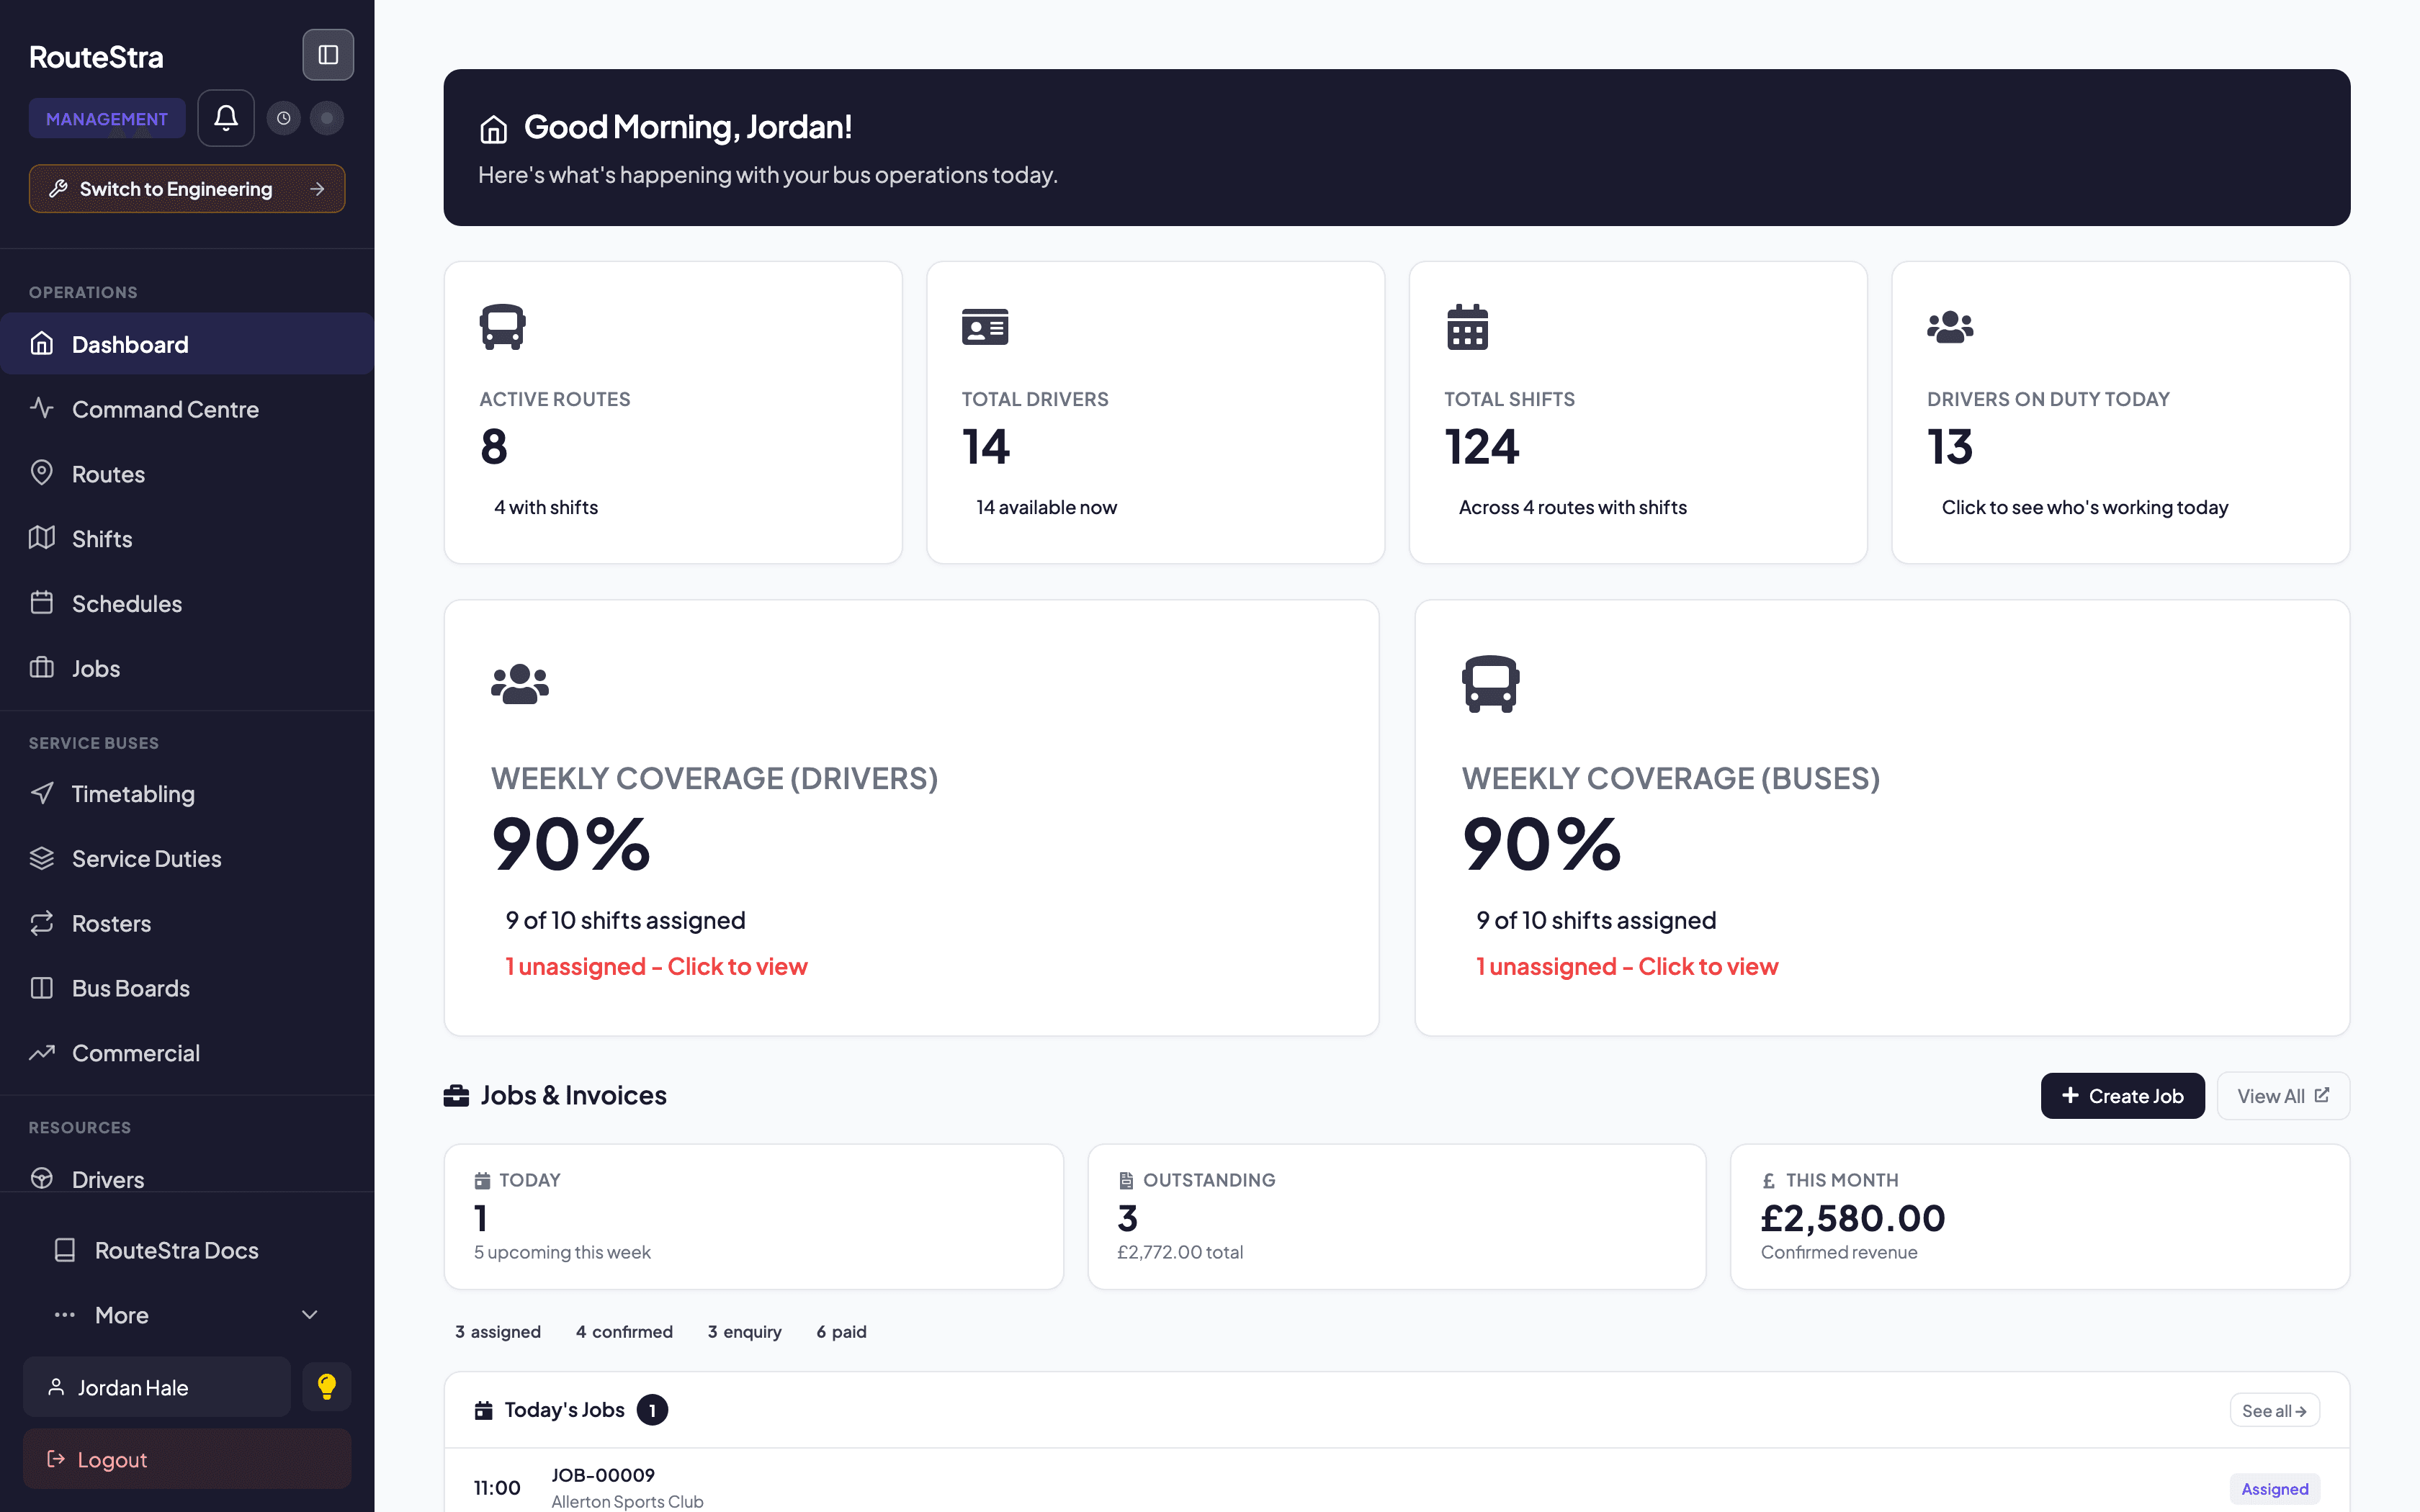
Task: Open Schedules calendar icon item
Action: (187, 604)
